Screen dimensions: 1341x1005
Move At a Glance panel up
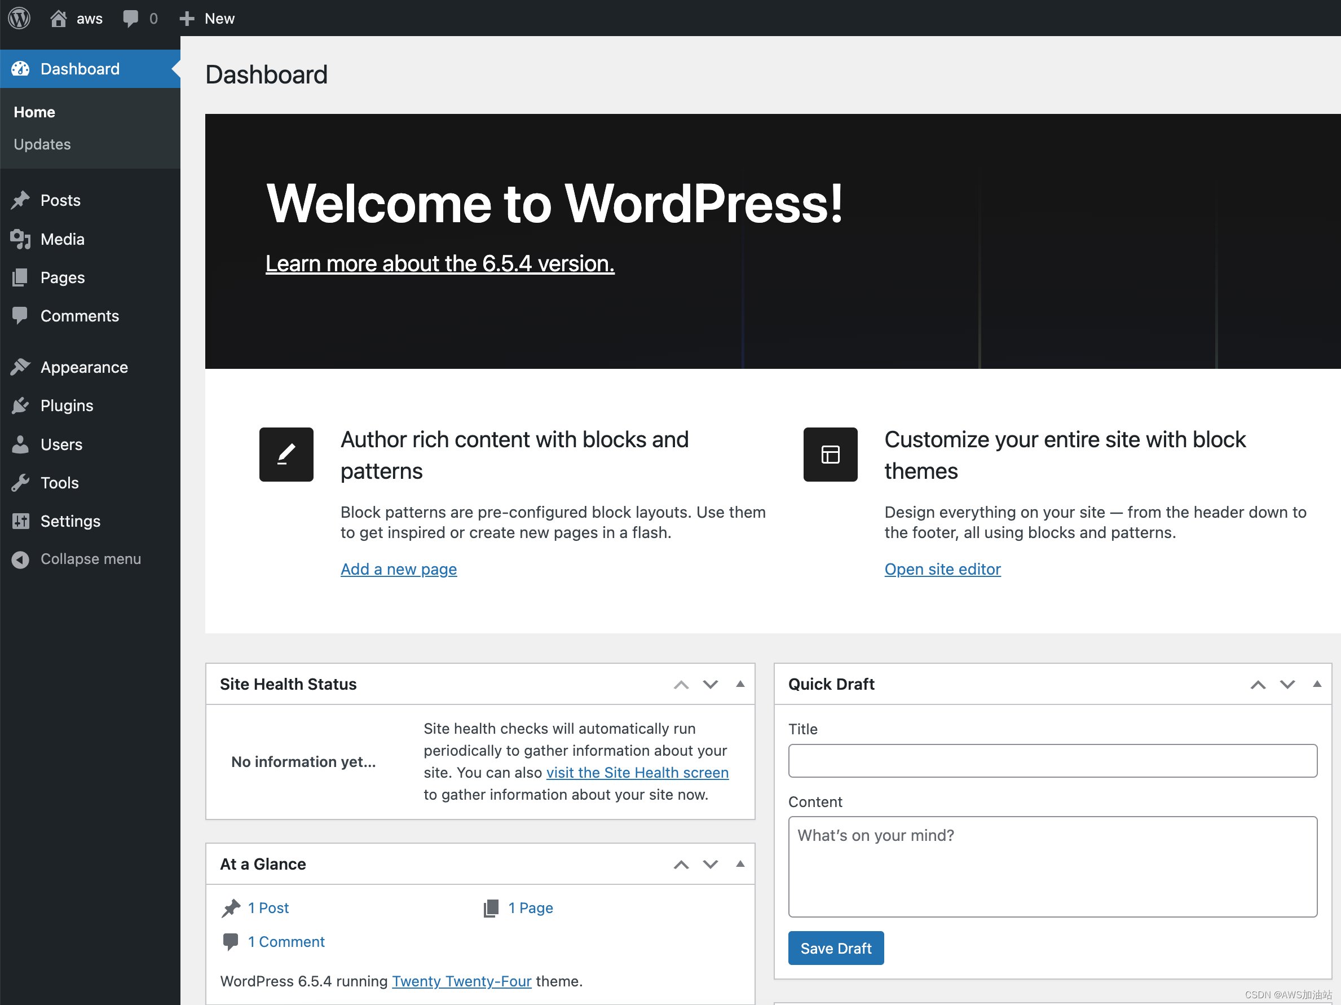point(681,865)
